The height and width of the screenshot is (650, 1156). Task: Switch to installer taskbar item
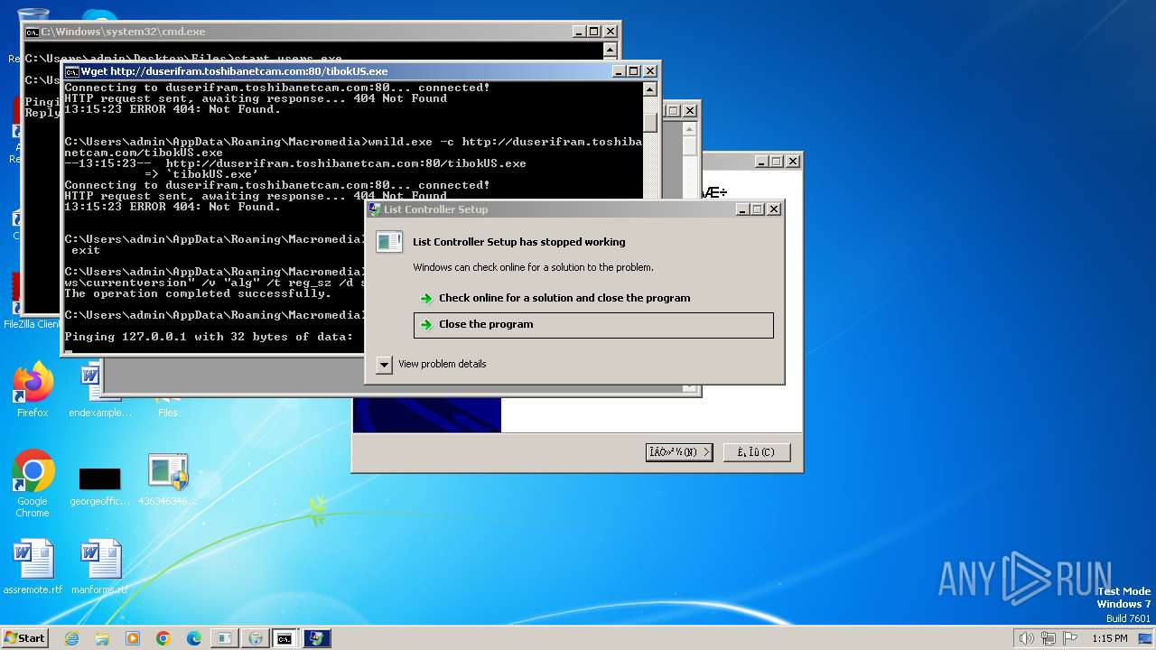tap(316, 638)
